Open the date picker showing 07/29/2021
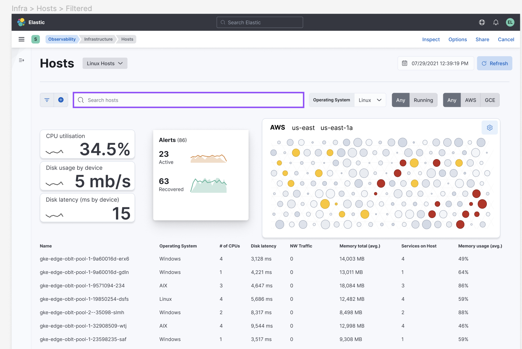Viewport: 522px width, 349px height. click(x=436, y=63)
